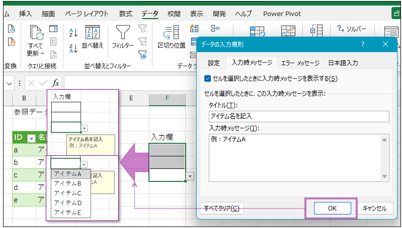Open the 校閲 ribbon tab
This screenshot has height=228, width=402.
click(x=174, y=14)
